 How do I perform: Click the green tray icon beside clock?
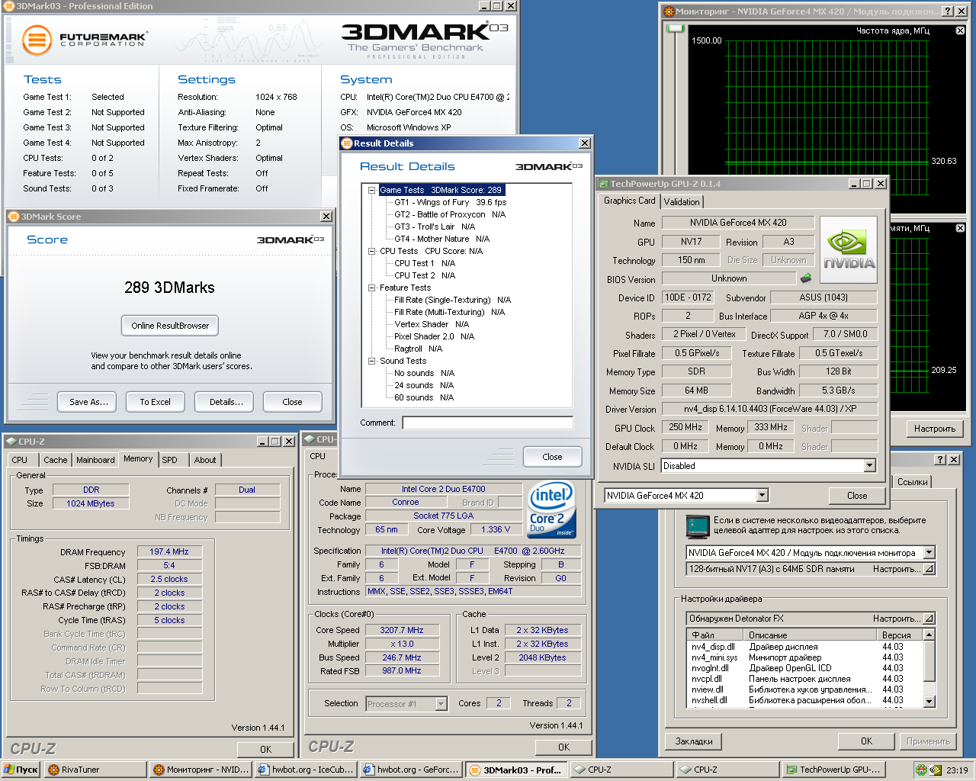(x=921, y=770)
